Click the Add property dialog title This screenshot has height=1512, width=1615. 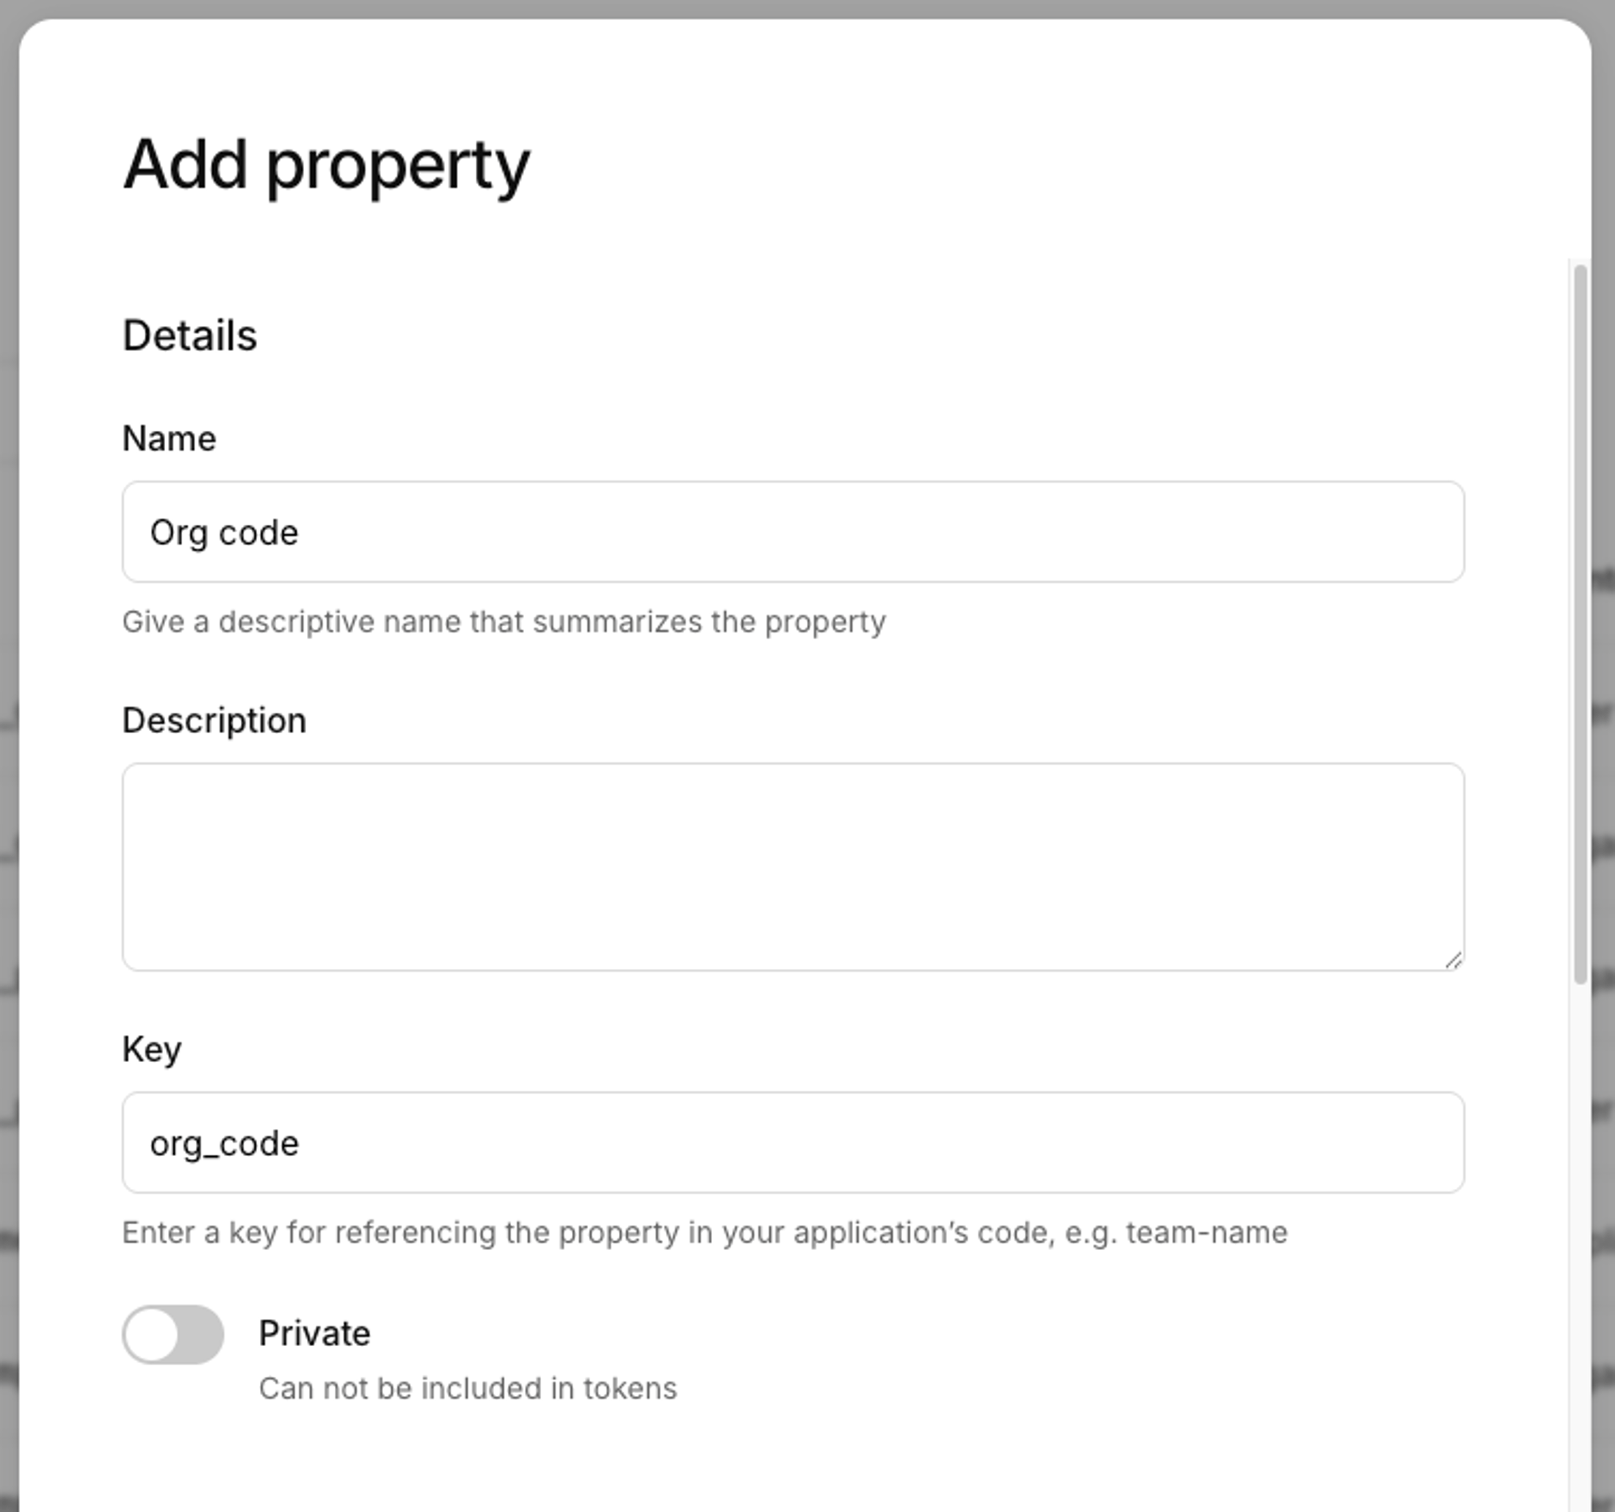[x=327, y=167]
